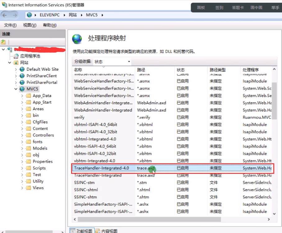Expand the Views folder node
The image size is (282, 233).
click(22, 188)
